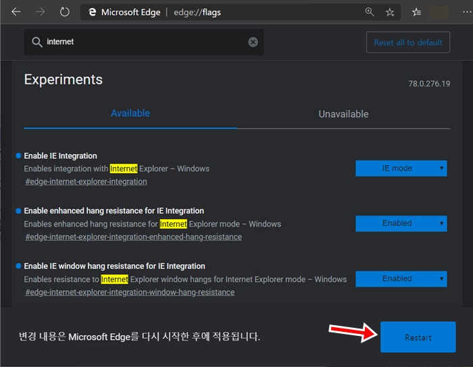Switch to the Available tab

pos(130,114)
